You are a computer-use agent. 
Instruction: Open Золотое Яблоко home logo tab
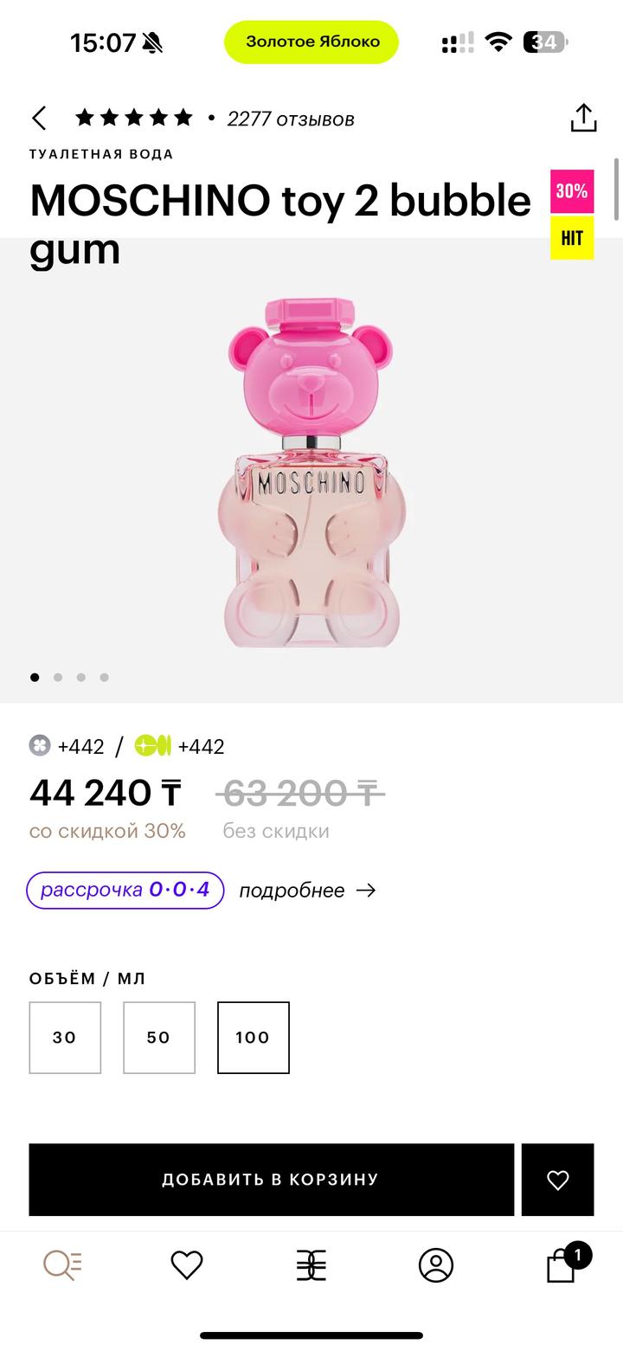point(311,1265)
